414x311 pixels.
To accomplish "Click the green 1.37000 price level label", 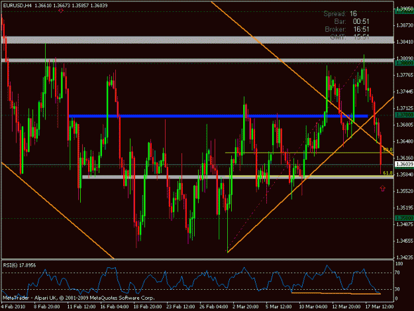I will coord(404,115).
